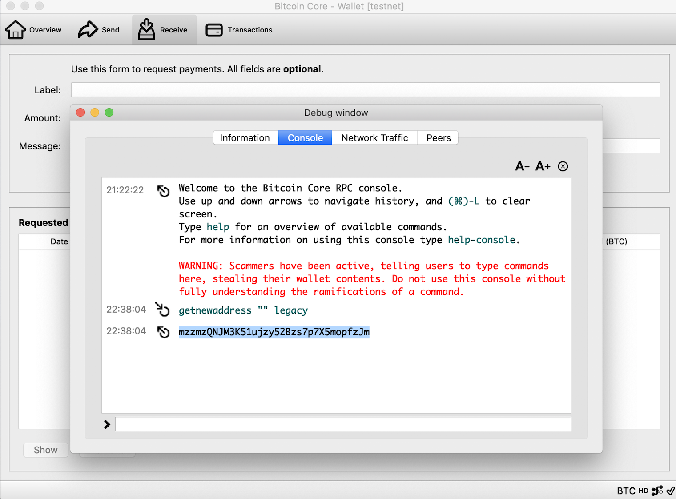Open the Network Traffic tab
676x499 pixels.
pyautogui.click(x=374, y=138)
